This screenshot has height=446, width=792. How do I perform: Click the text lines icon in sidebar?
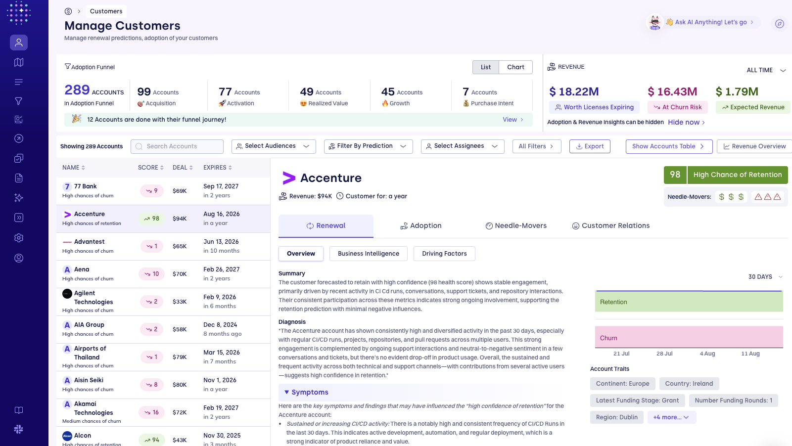19,82
